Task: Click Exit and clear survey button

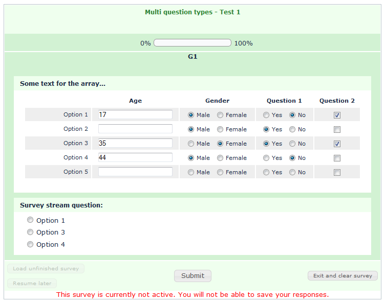Action: [343, 275]
